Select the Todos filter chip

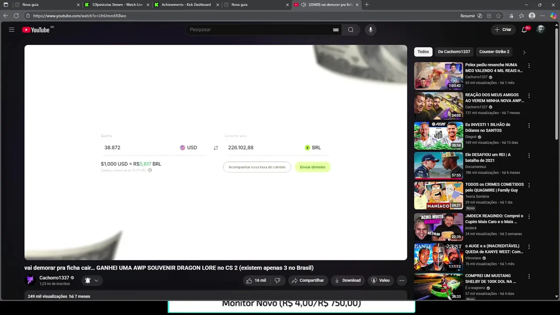pyautogui.click(x=423, y=52)
